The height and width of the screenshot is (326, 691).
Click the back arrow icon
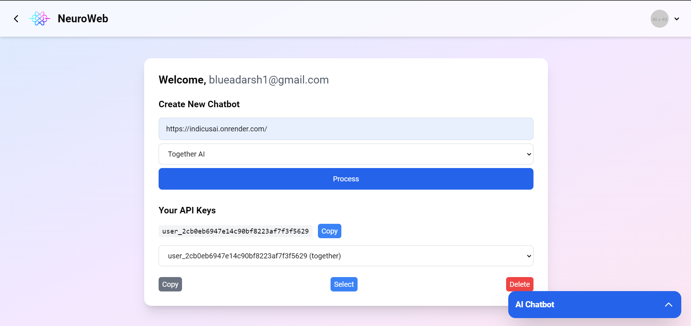(16, 19)
